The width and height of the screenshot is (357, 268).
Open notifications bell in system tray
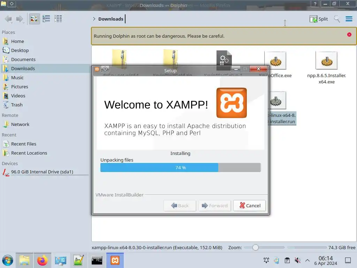pos(266,260)
